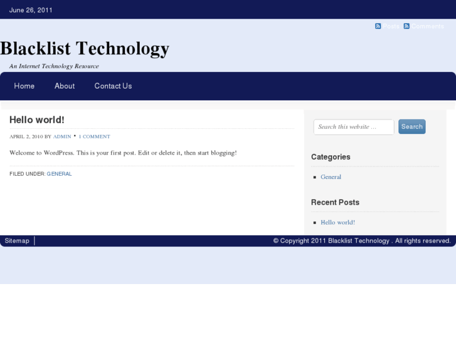Viewport: 456px width, 341px height.
Task: Open Hello world! under Recent Posts
Action: 337,223
